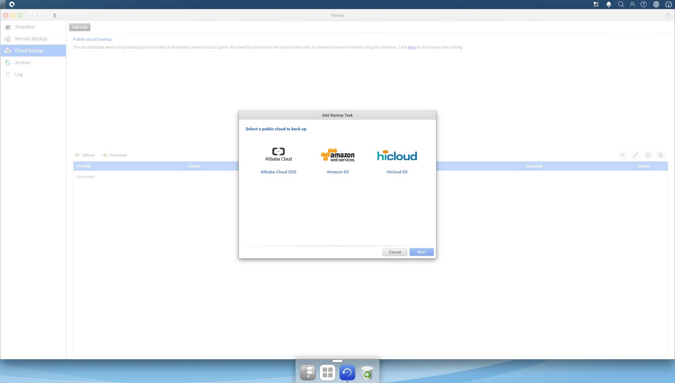The height and width of the screenshot is (383, 675).
Task: Click the Cloud Backup sidebar icon
Action: (x=8, y=51)
